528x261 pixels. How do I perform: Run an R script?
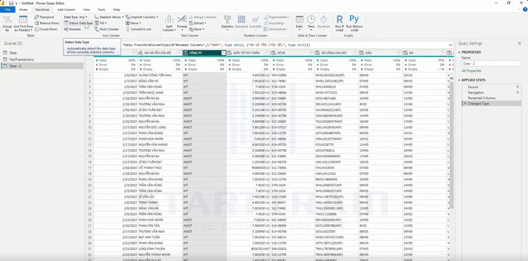point(339,24)
